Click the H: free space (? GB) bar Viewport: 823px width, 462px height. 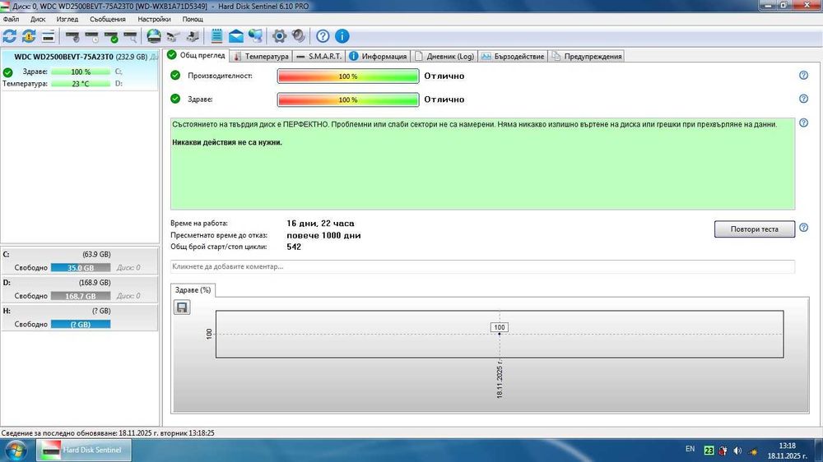click(x=81, y=324)
